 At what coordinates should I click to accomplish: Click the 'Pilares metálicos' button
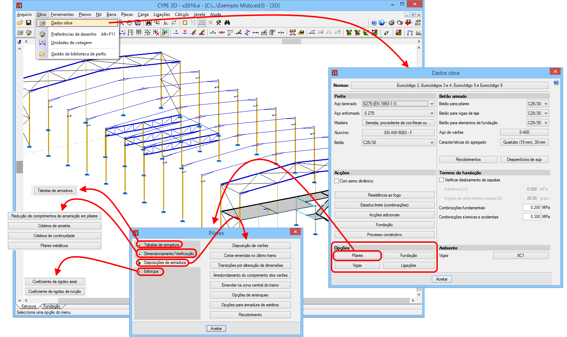(x=54, y=246)
